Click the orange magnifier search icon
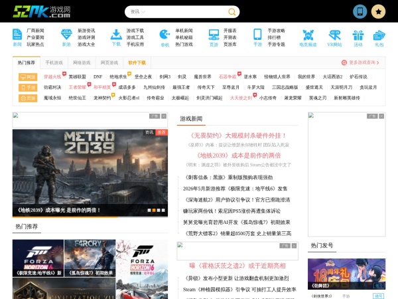The width and height of the screenshot is (398, 299). [232, 12]
